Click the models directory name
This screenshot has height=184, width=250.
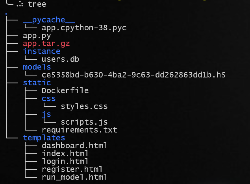click(37, 67)
